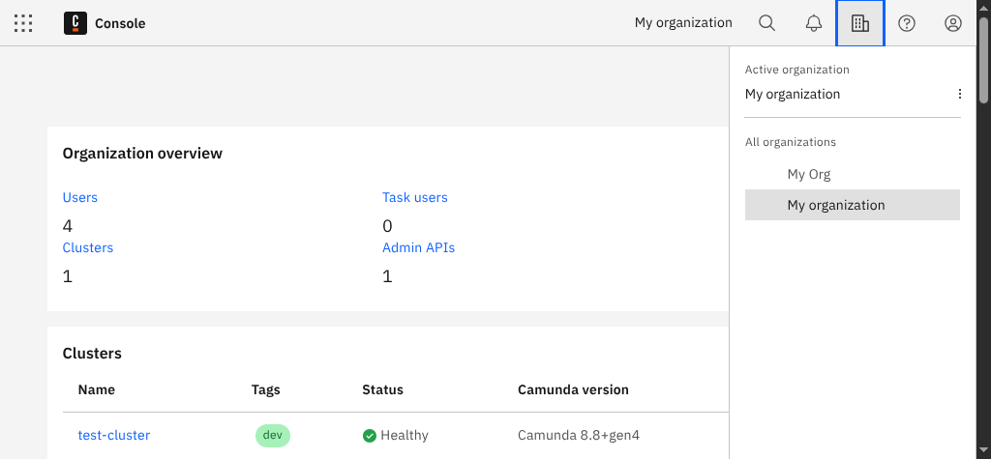Open the Users link

tap(80, 198)
